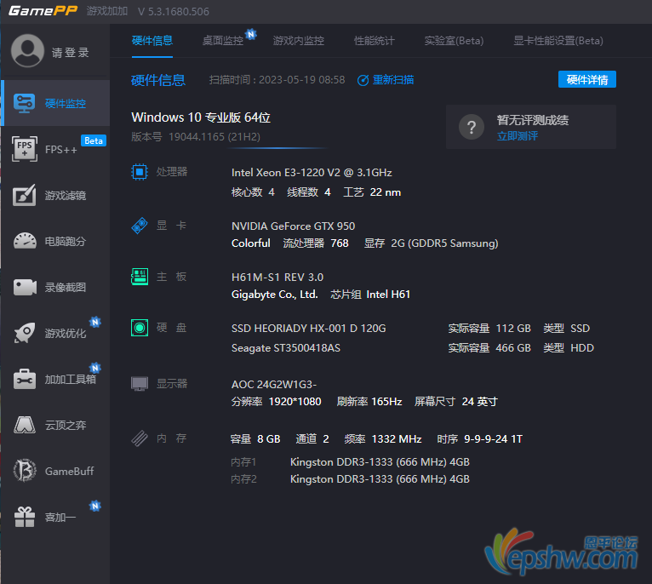652x584 pixels.
Task: Click the 内存1 Kingston DDR3-1333 row
Action: coord(350,462)
